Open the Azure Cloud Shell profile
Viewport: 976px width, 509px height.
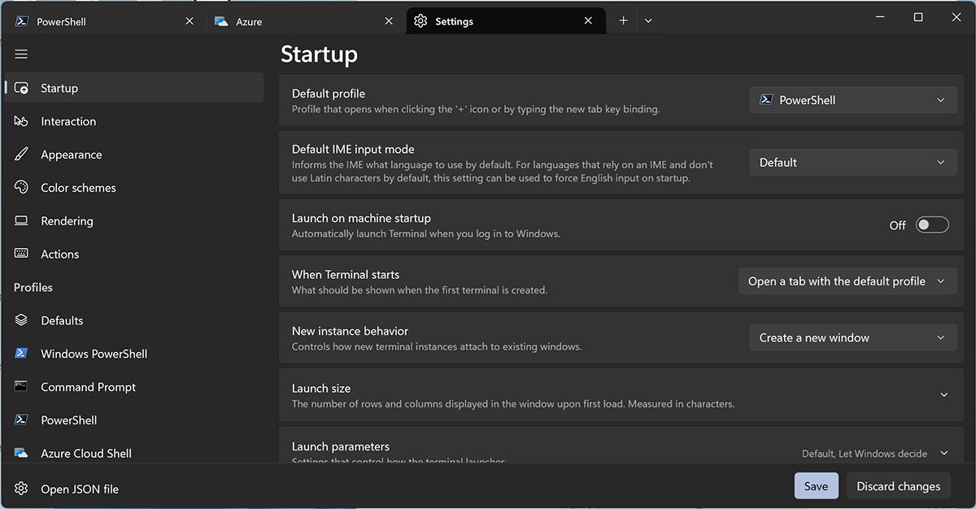pos(86,453)
